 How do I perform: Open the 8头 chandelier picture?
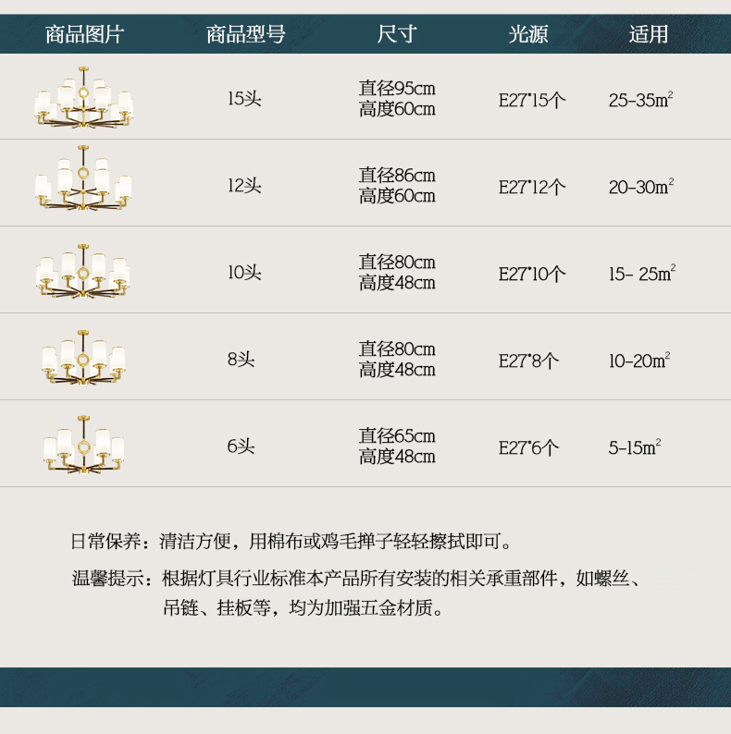tap(83, 358)
